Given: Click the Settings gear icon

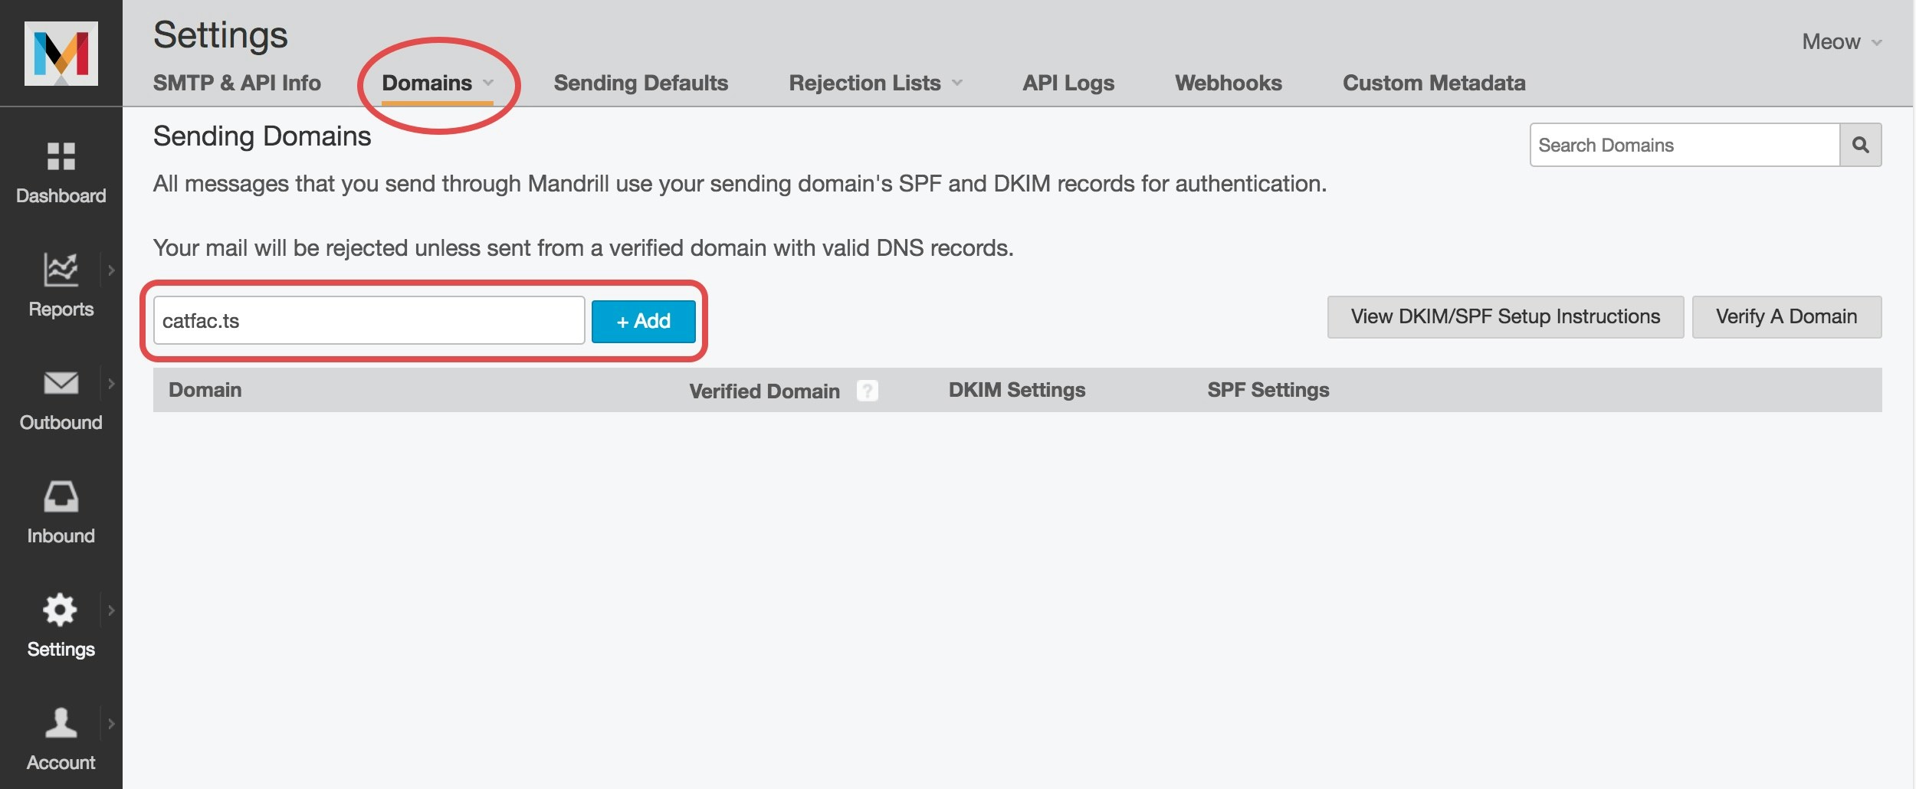Looking at the screenshot, I should pos(60,610).
